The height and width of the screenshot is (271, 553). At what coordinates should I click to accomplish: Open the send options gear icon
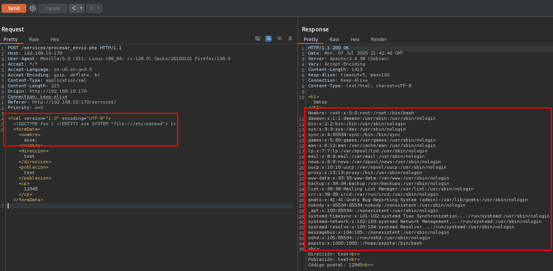[33, 8]
